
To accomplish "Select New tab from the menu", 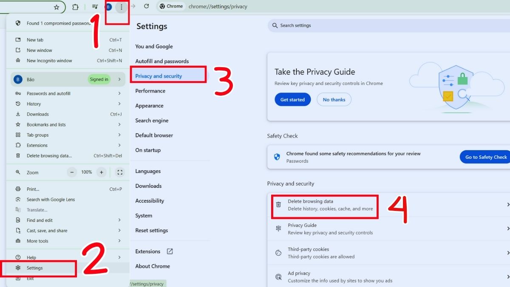I will (68, 40).
